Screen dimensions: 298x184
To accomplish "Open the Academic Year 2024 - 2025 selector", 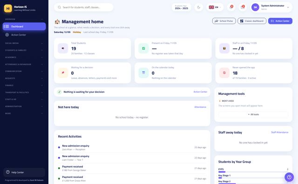I will click(182, 7).
